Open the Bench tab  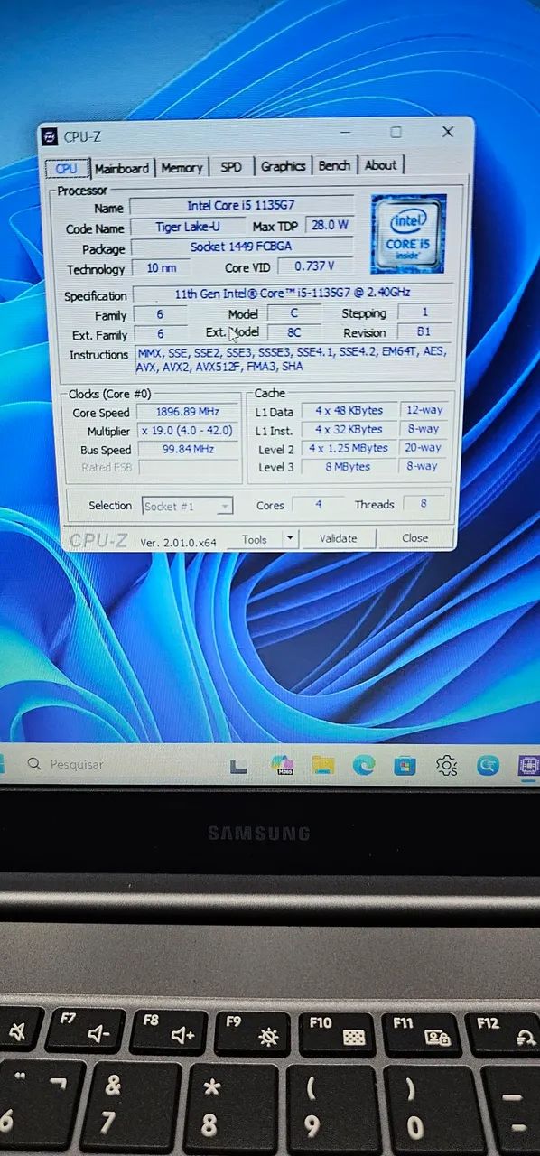coord(334,165)
